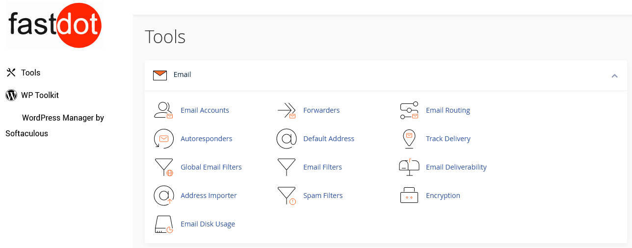Open the Track Delivery link
This screenshot has width=632, height=248.
448,139
